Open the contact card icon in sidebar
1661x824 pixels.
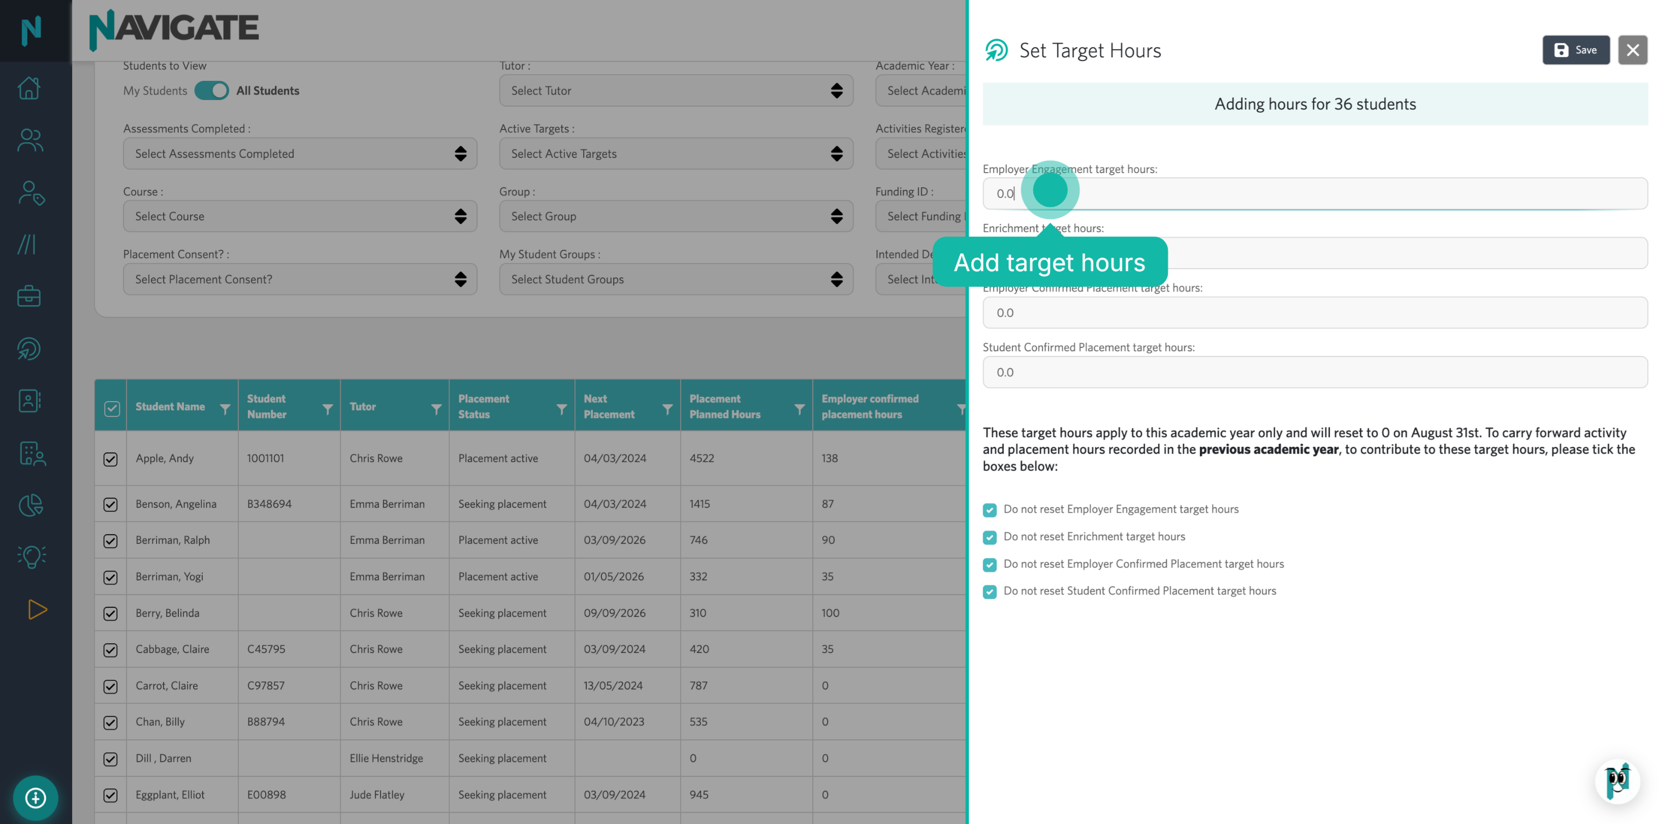[29, 401]
